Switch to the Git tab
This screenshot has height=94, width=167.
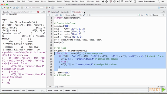(61, 91)
